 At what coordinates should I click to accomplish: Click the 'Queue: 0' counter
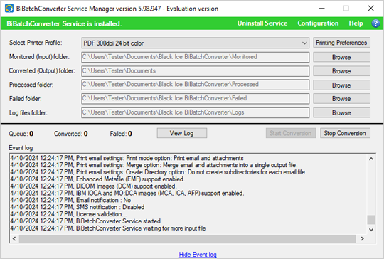point(21,134)
